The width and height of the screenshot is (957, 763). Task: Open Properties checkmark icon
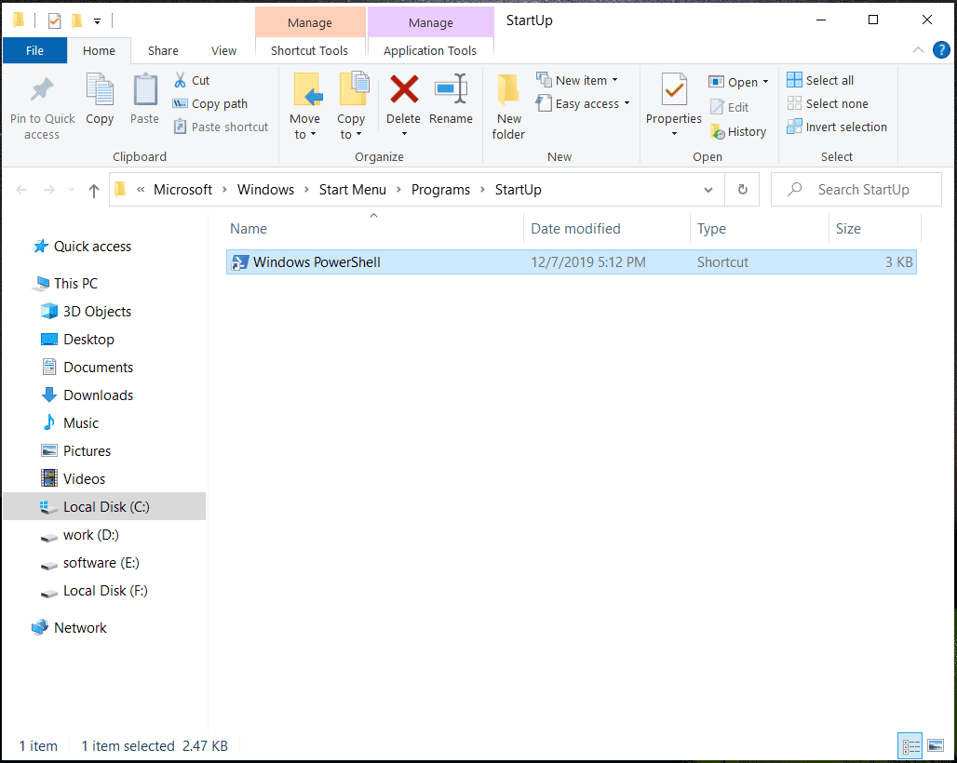point(674,90)
